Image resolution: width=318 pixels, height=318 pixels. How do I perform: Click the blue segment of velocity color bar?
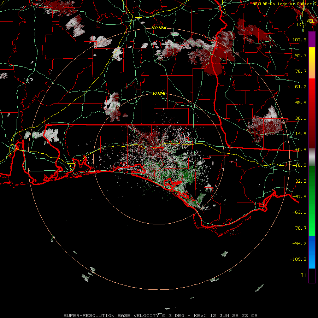click(312, 252)
